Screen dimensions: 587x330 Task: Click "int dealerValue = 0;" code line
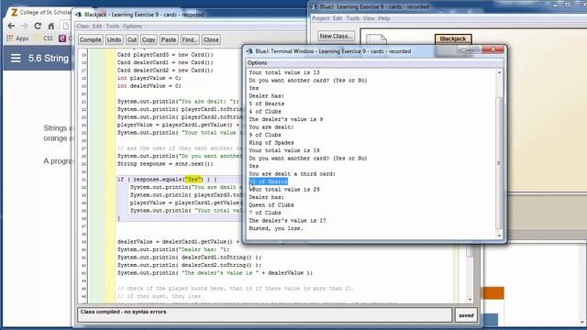coord(149,85)
